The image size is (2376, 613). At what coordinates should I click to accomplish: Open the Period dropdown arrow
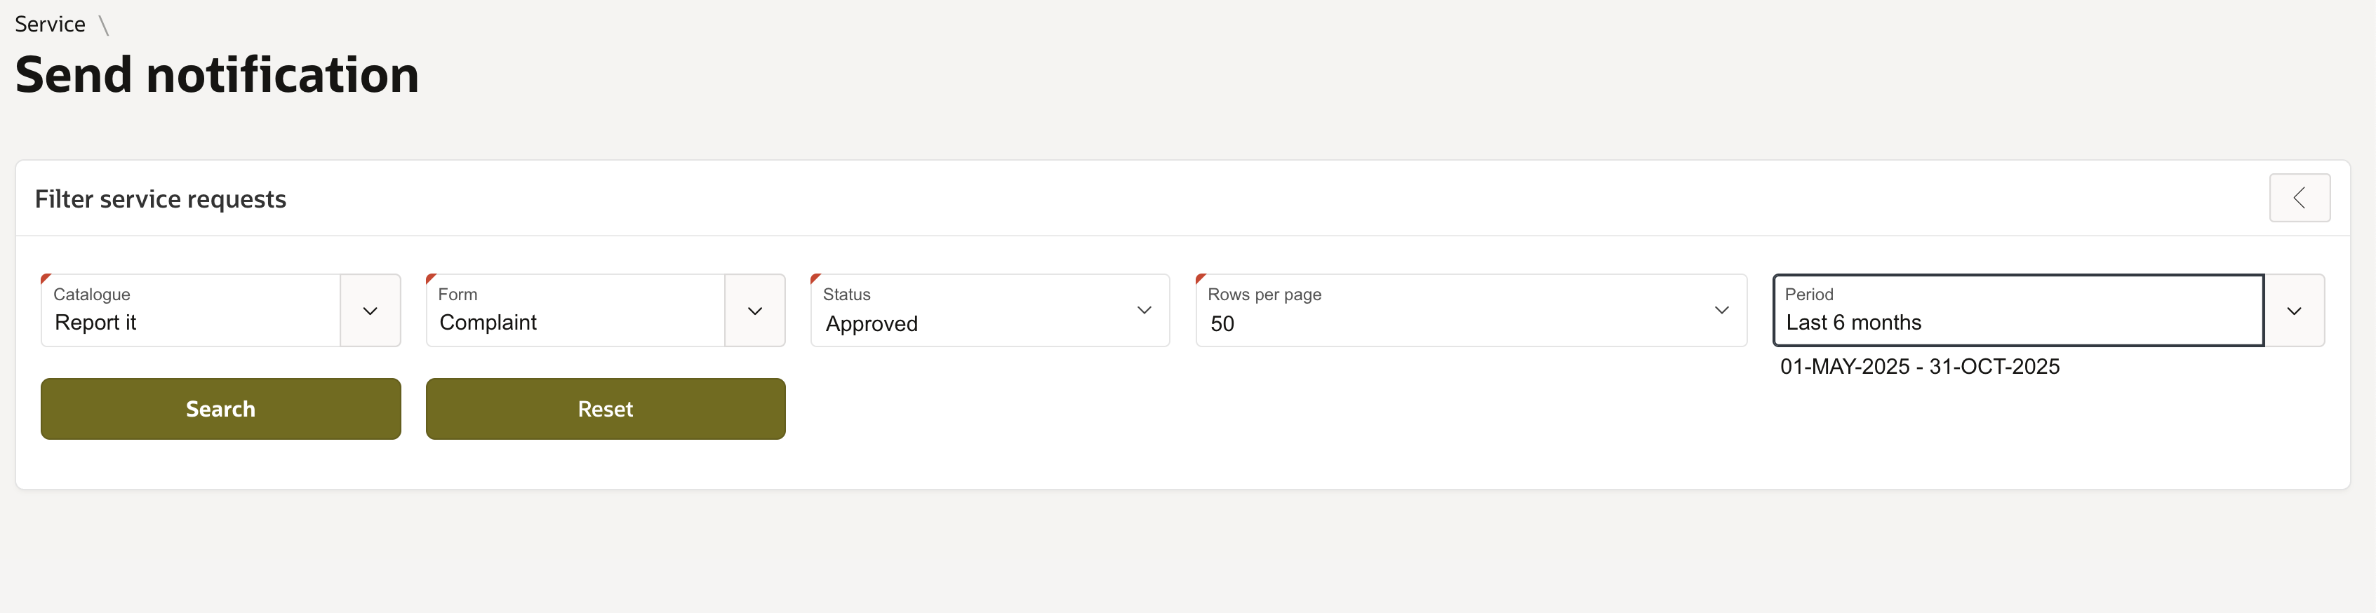[x=2294, y=311]
